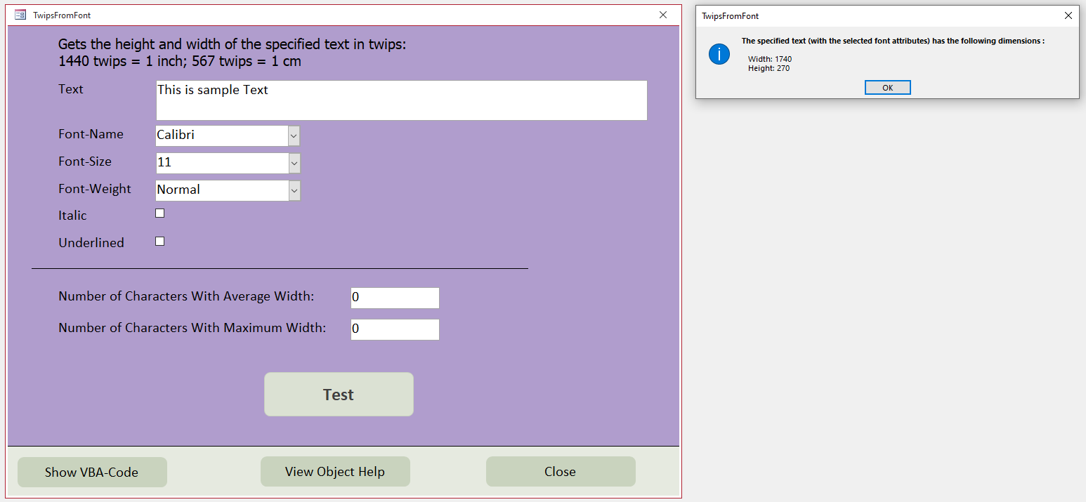Screen dimensions: 1086x502
Task: Focus the Average Width character count field
Action: tap(395, 298)
